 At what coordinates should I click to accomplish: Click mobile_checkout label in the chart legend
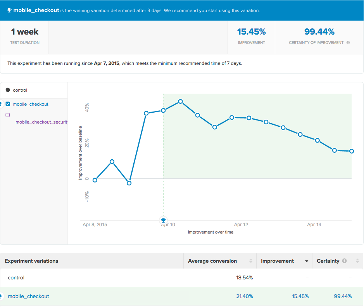(31, 104)
